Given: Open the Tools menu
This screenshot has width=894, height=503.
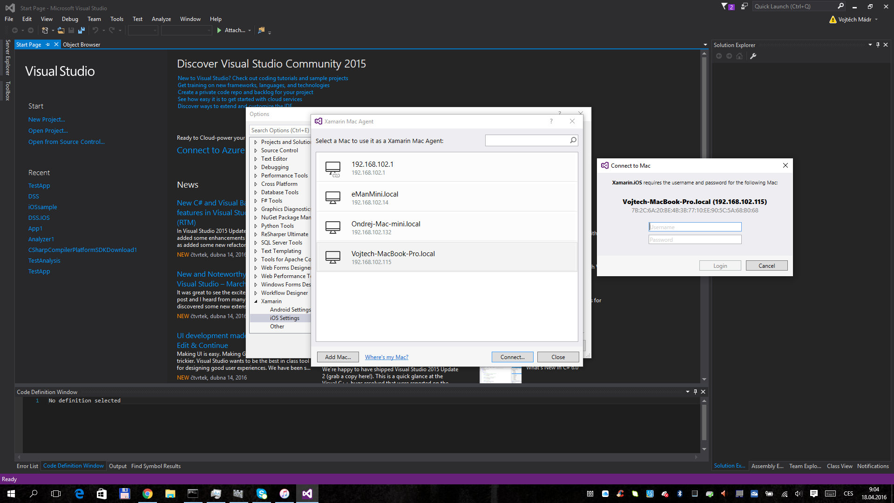Looking at the screenshot, I should [x=117, y=19].
